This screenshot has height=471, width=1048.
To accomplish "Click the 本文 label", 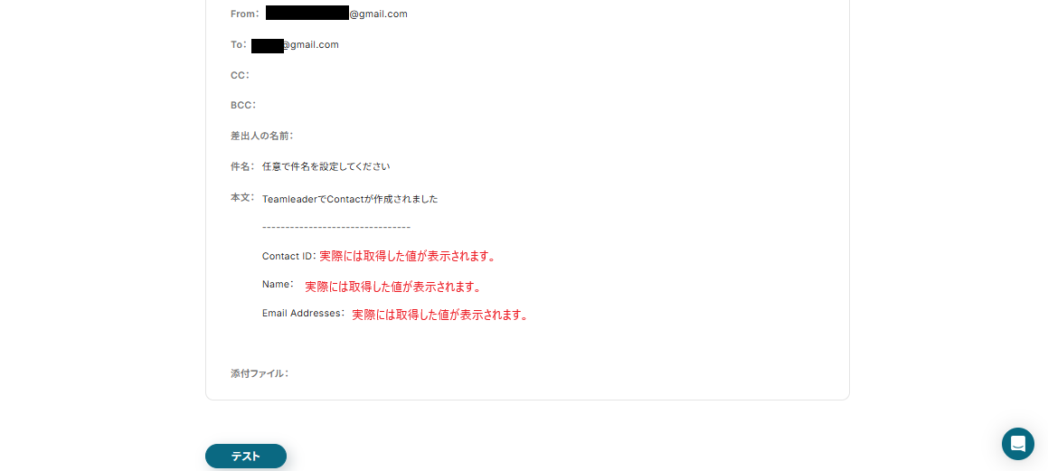I will coord(242,197).
